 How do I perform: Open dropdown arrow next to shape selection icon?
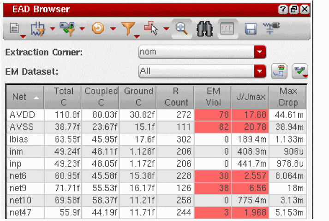(166, 29)
